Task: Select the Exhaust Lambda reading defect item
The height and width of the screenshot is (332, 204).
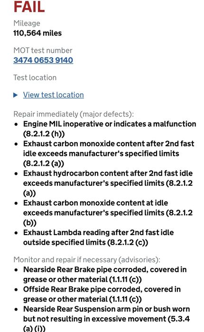Action: pyautogui.click(x=99, y=237)
